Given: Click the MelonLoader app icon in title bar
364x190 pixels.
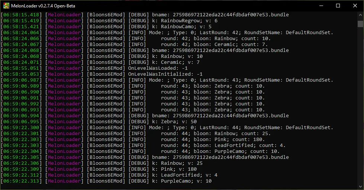Looking at the screenshot, I should pos(6,6).
